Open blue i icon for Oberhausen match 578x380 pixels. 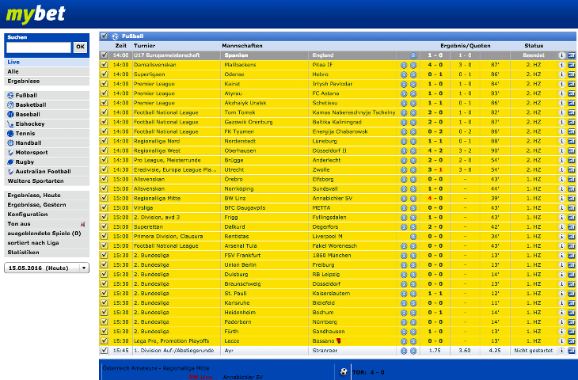(x=404, y=150)
